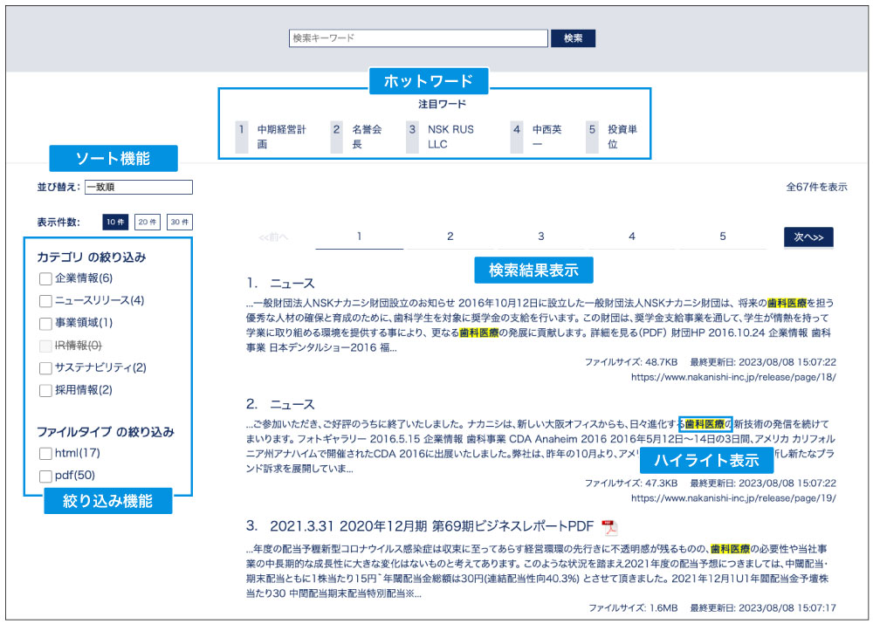Screen dimensions: 873x624
Task: Jump to results page 4
Action: point(632,237)
